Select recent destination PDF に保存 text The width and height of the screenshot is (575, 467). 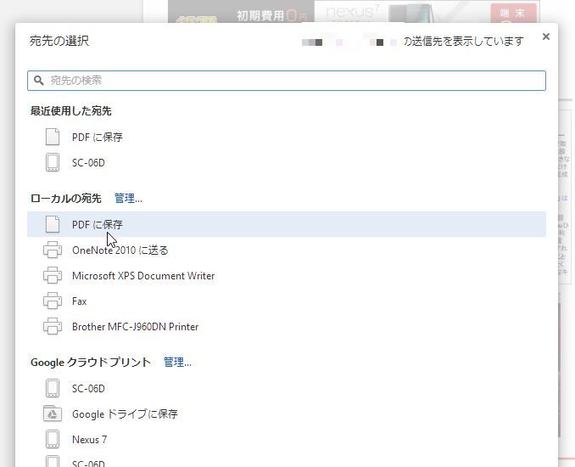point(98,138)
